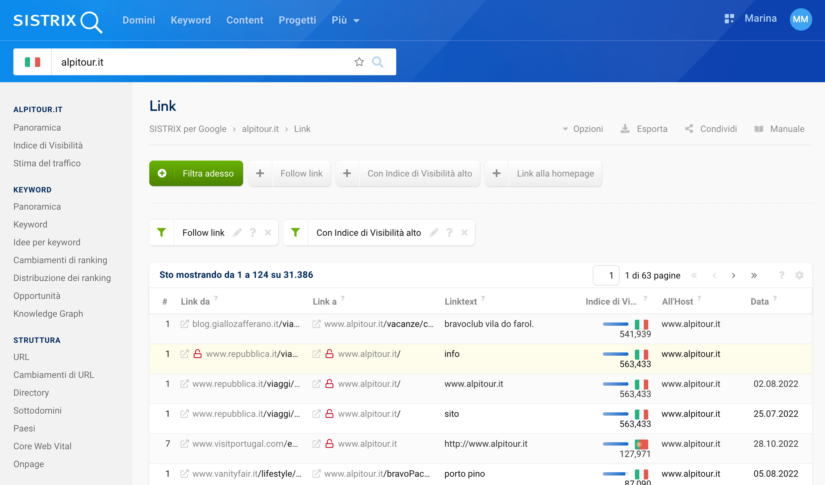825x485 pixels.
Task: Expand the Opzioni dropdown
Action: tap(583, 129)
